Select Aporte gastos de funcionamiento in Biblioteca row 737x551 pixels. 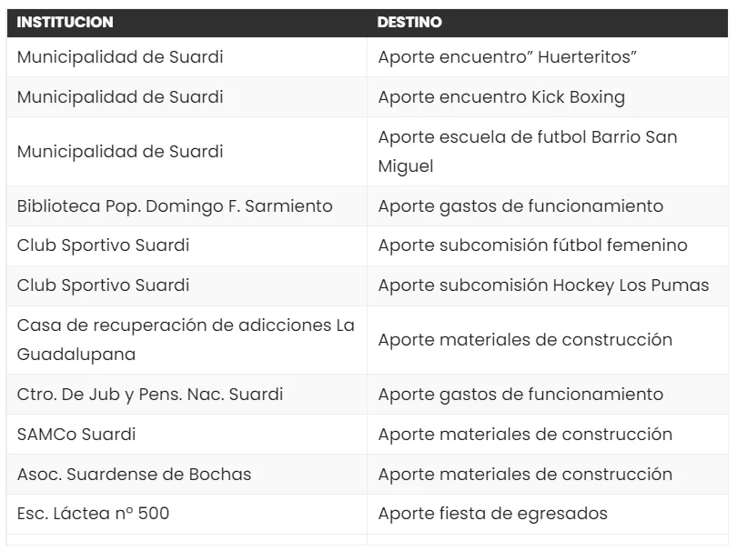pyautogui.click(x=520, y=206)
